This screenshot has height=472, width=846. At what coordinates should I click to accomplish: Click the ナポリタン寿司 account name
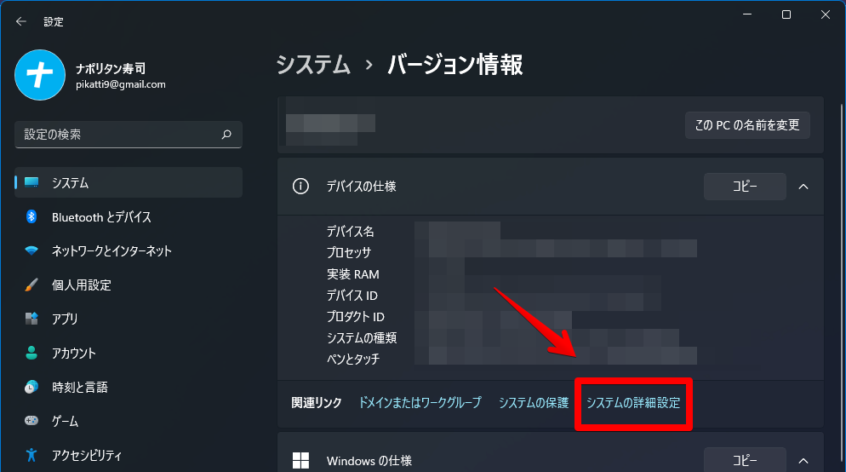(x=111, y=69)
